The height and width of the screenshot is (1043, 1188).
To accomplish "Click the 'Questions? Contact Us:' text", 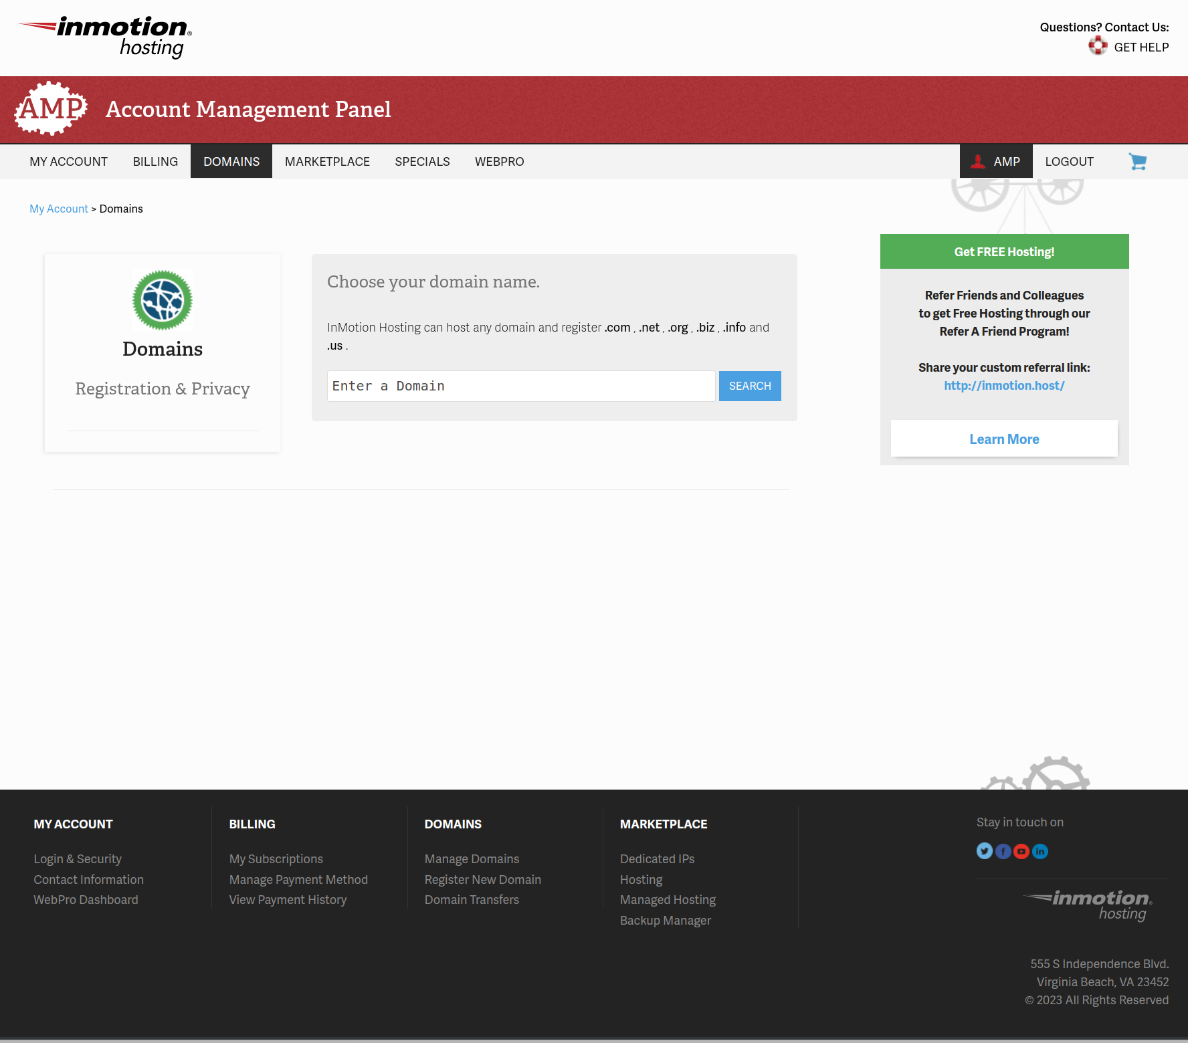I will (1104, 27).
